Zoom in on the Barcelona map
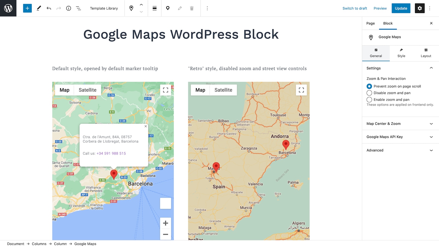The image size is (439, 247). pyautogui.click(x=165, y=223)
